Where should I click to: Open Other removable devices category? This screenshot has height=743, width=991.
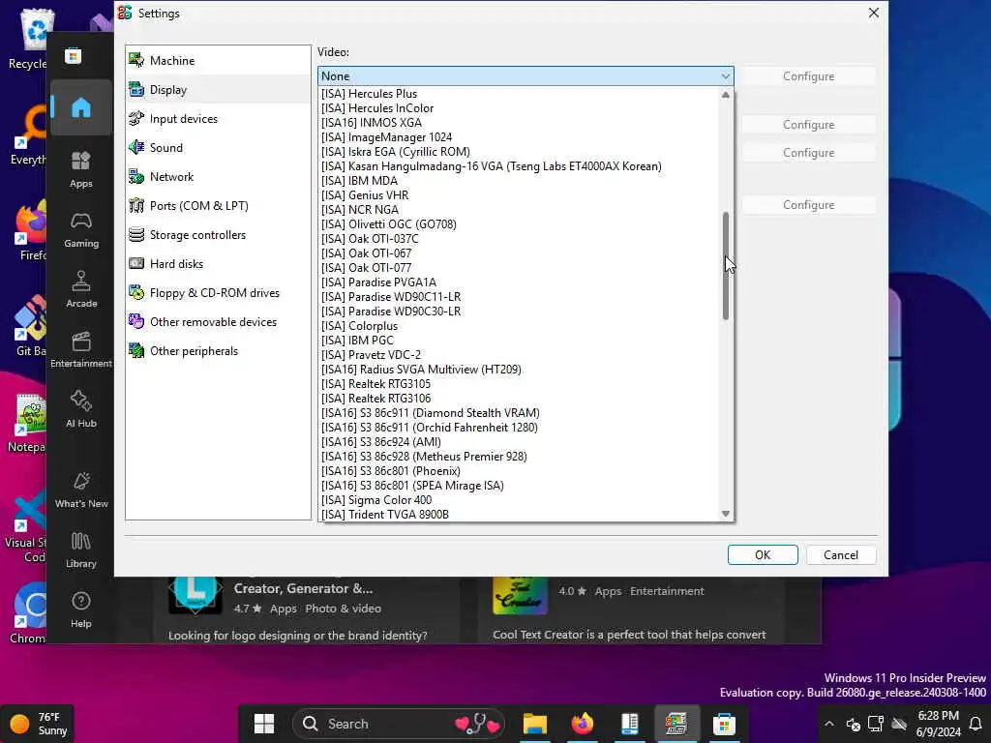click(x=218, y=322)
